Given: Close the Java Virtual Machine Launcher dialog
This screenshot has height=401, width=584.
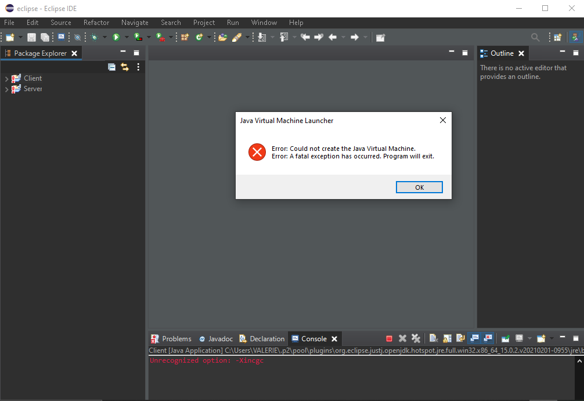Looking at the screenshot, I should pyautogui.click(x=443, y=120).
